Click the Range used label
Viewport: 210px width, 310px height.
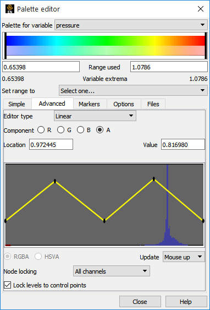tap(104, 67)
